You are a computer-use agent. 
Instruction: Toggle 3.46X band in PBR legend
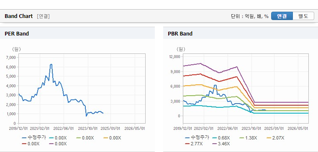pos(221,144)
